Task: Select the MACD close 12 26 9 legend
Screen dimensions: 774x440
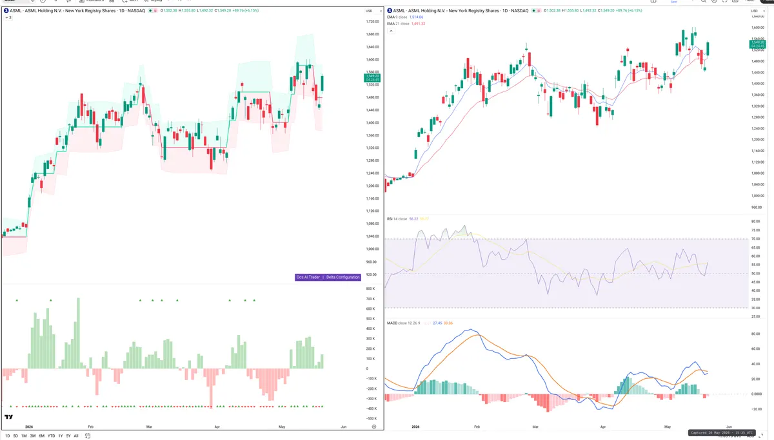Action: pos(404,323)
